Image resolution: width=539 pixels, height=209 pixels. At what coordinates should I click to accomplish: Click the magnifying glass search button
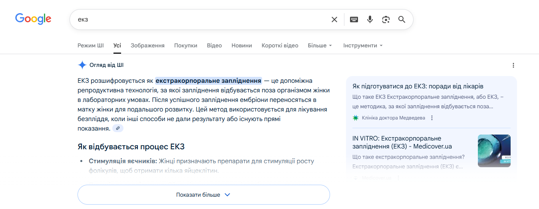pos(402,20)
